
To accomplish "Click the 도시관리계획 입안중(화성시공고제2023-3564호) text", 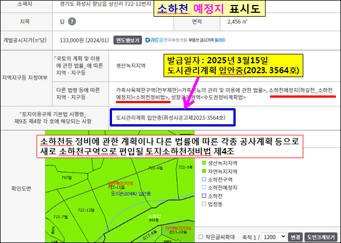I will tap(171, 118).
